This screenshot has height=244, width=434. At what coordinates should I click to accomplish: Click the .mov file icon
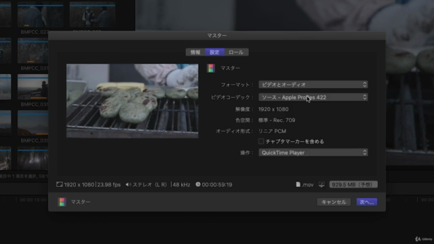(298, 184)
